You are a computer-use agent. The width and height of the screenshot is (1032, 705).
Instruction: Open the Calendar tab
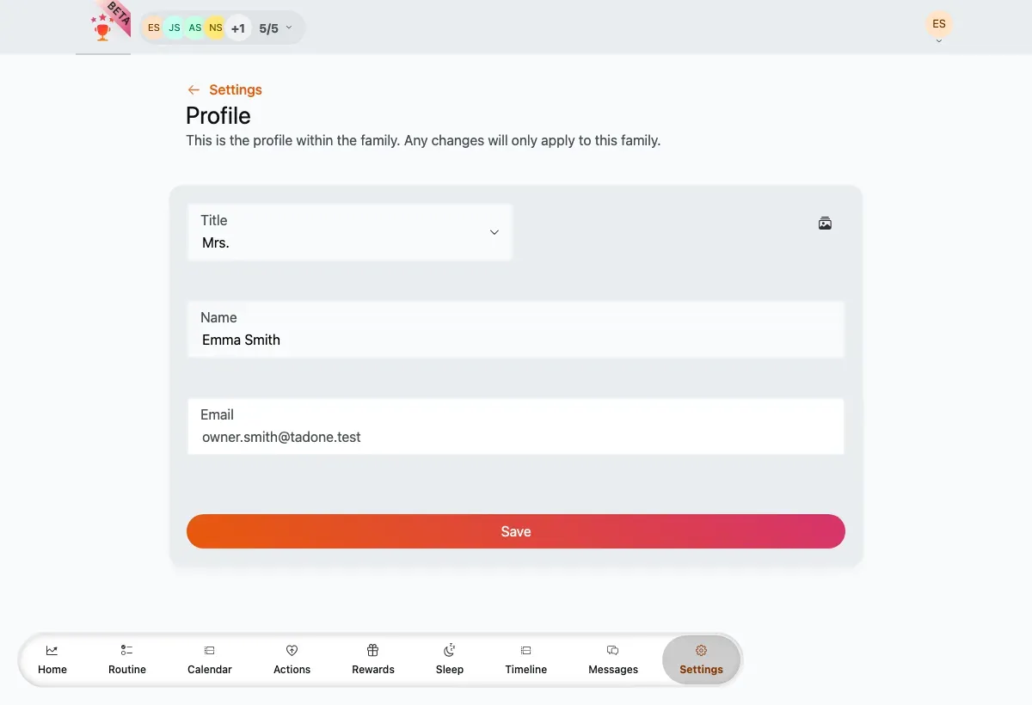[210, 659]
